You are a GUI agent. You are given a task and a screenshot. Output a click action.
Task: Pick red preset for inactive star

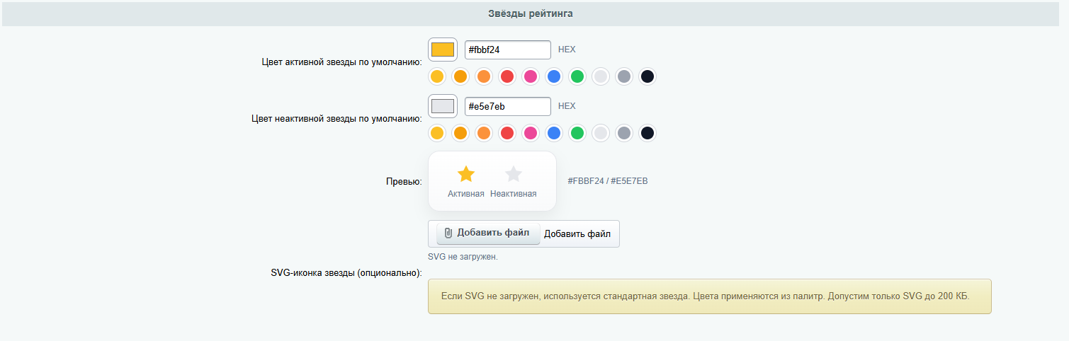click(507, 133)
